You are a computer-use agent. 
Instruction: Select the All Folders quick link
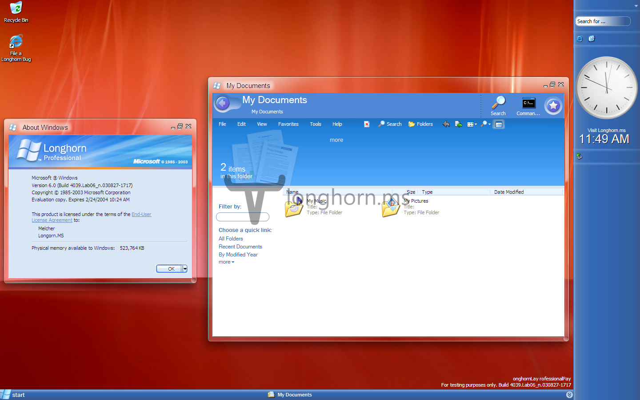point(231,239)
